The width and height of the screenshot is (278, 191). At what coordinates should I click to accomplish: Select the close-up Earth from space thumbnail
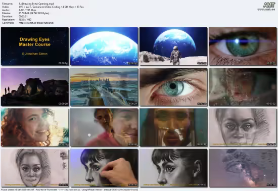[x=104, y=46]
